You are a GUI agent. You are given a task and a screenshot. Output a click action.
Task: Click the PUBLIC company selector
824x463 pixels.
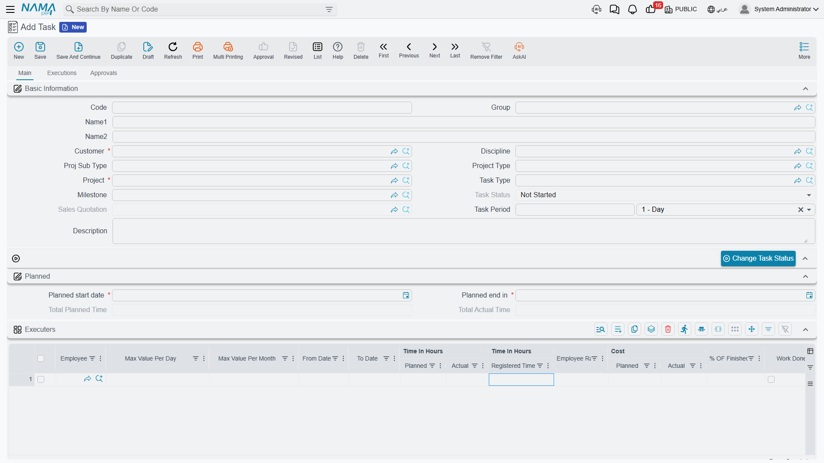pyautogui.click(x=681, y=9)
